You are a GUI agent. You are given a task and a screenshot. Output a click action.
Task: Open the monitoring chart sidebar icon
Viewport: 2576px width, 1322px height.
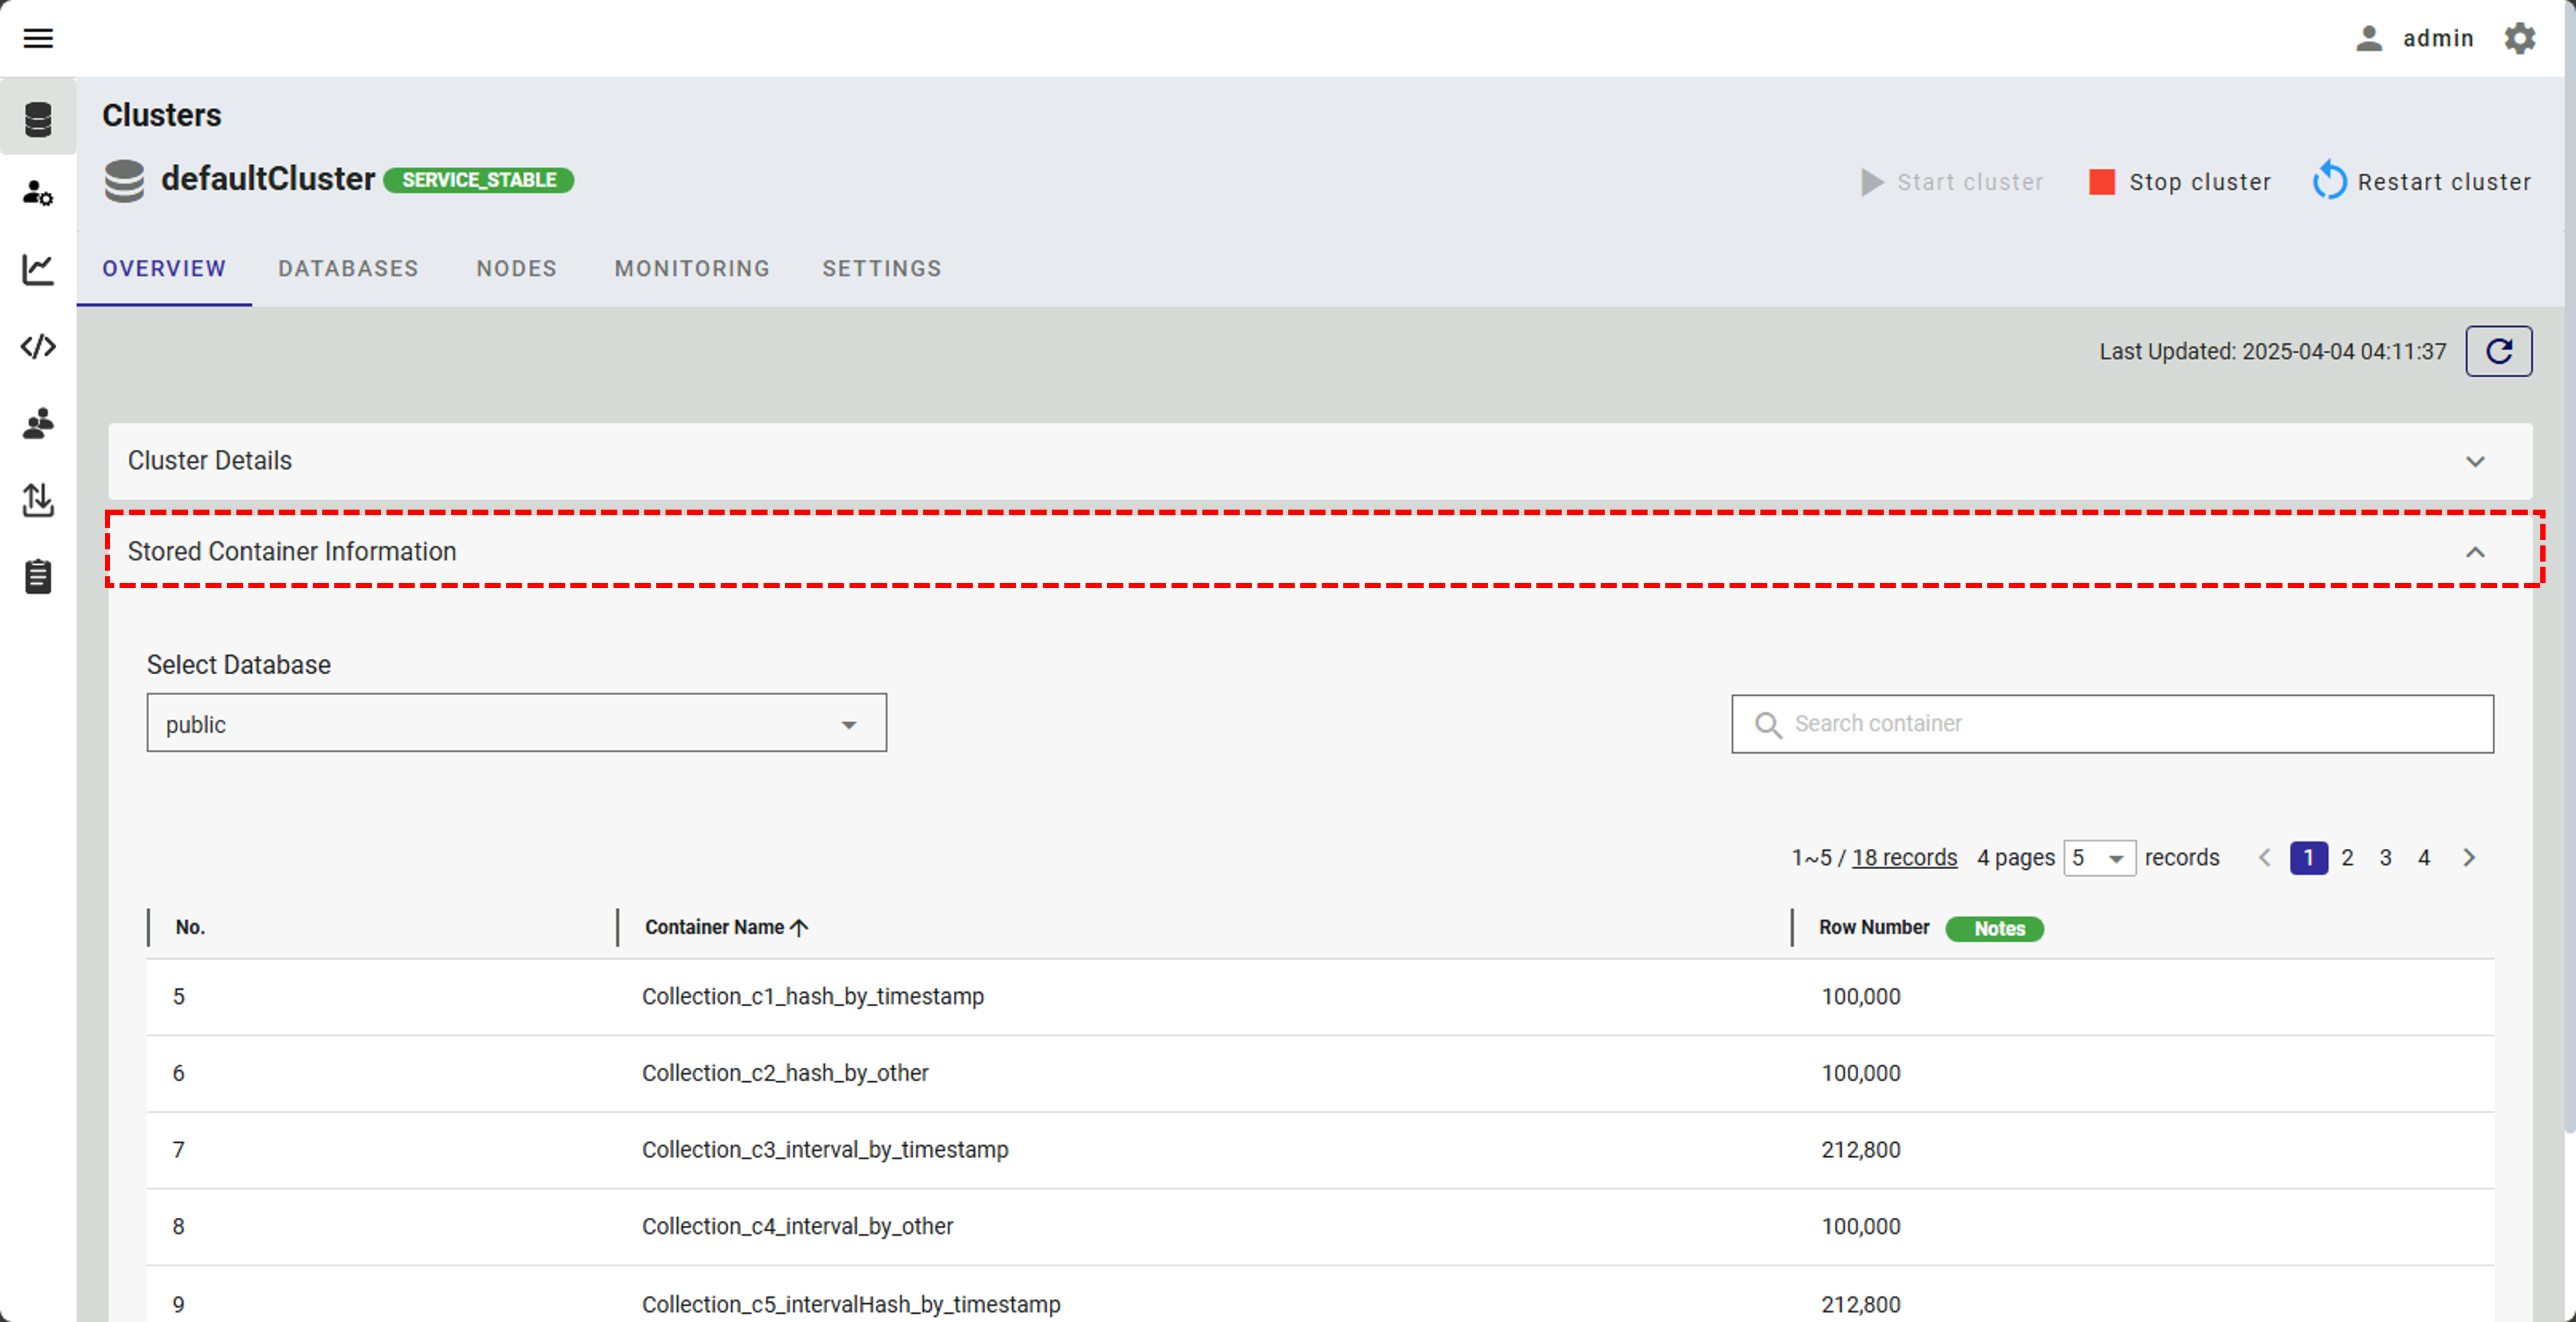coord(38,269)
